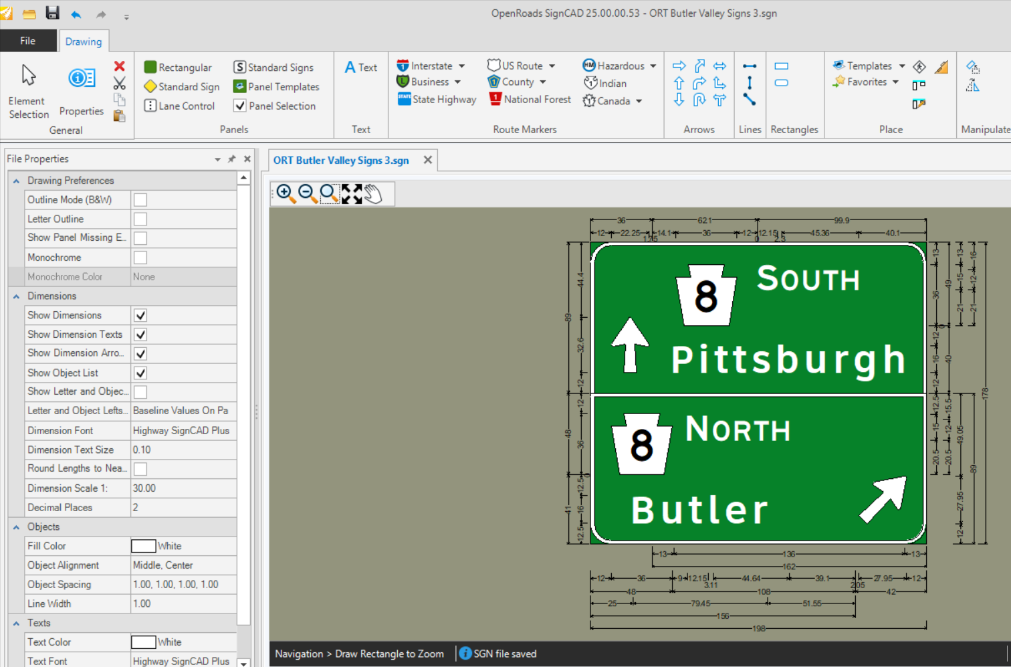Click the Fill Color white swatch

pyautogui.click(x=143, y=547)
